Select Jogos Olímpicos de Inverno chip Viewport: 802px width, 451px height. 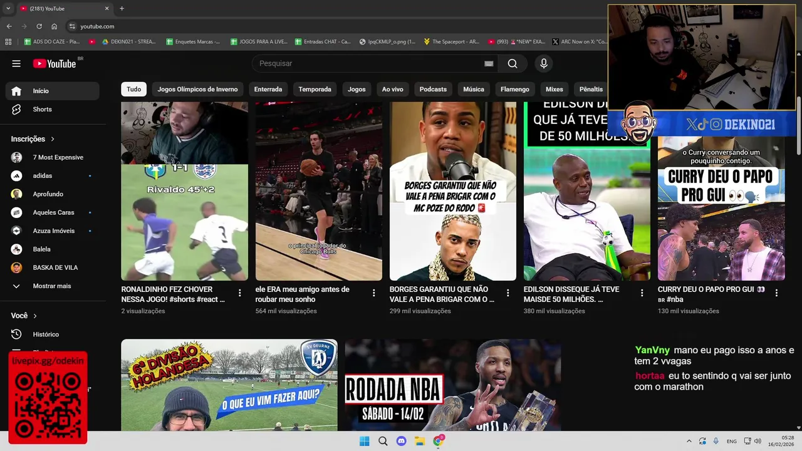(x=197, y=89)
